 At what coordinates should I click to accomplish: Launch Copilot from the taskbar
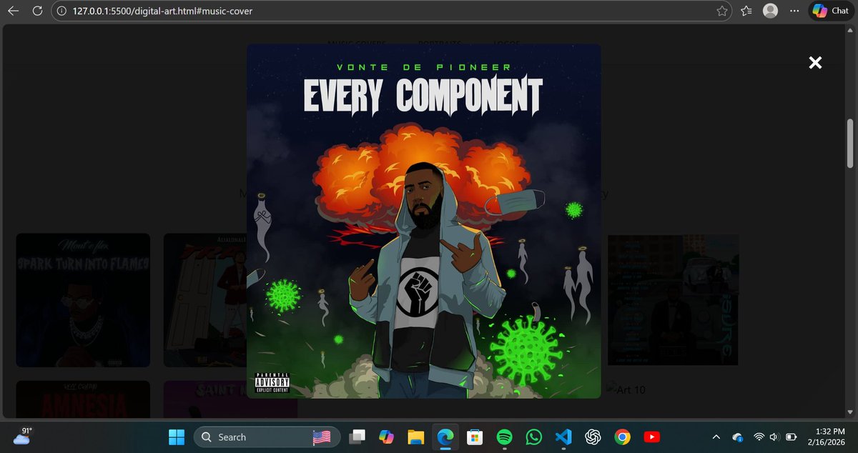[x=387, y=437]
